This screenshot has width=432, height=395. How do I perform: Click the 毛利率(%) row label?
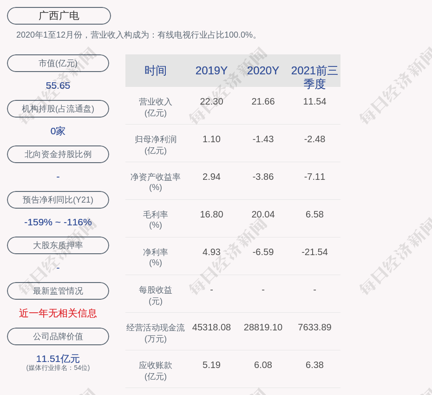tap(156, 220)
